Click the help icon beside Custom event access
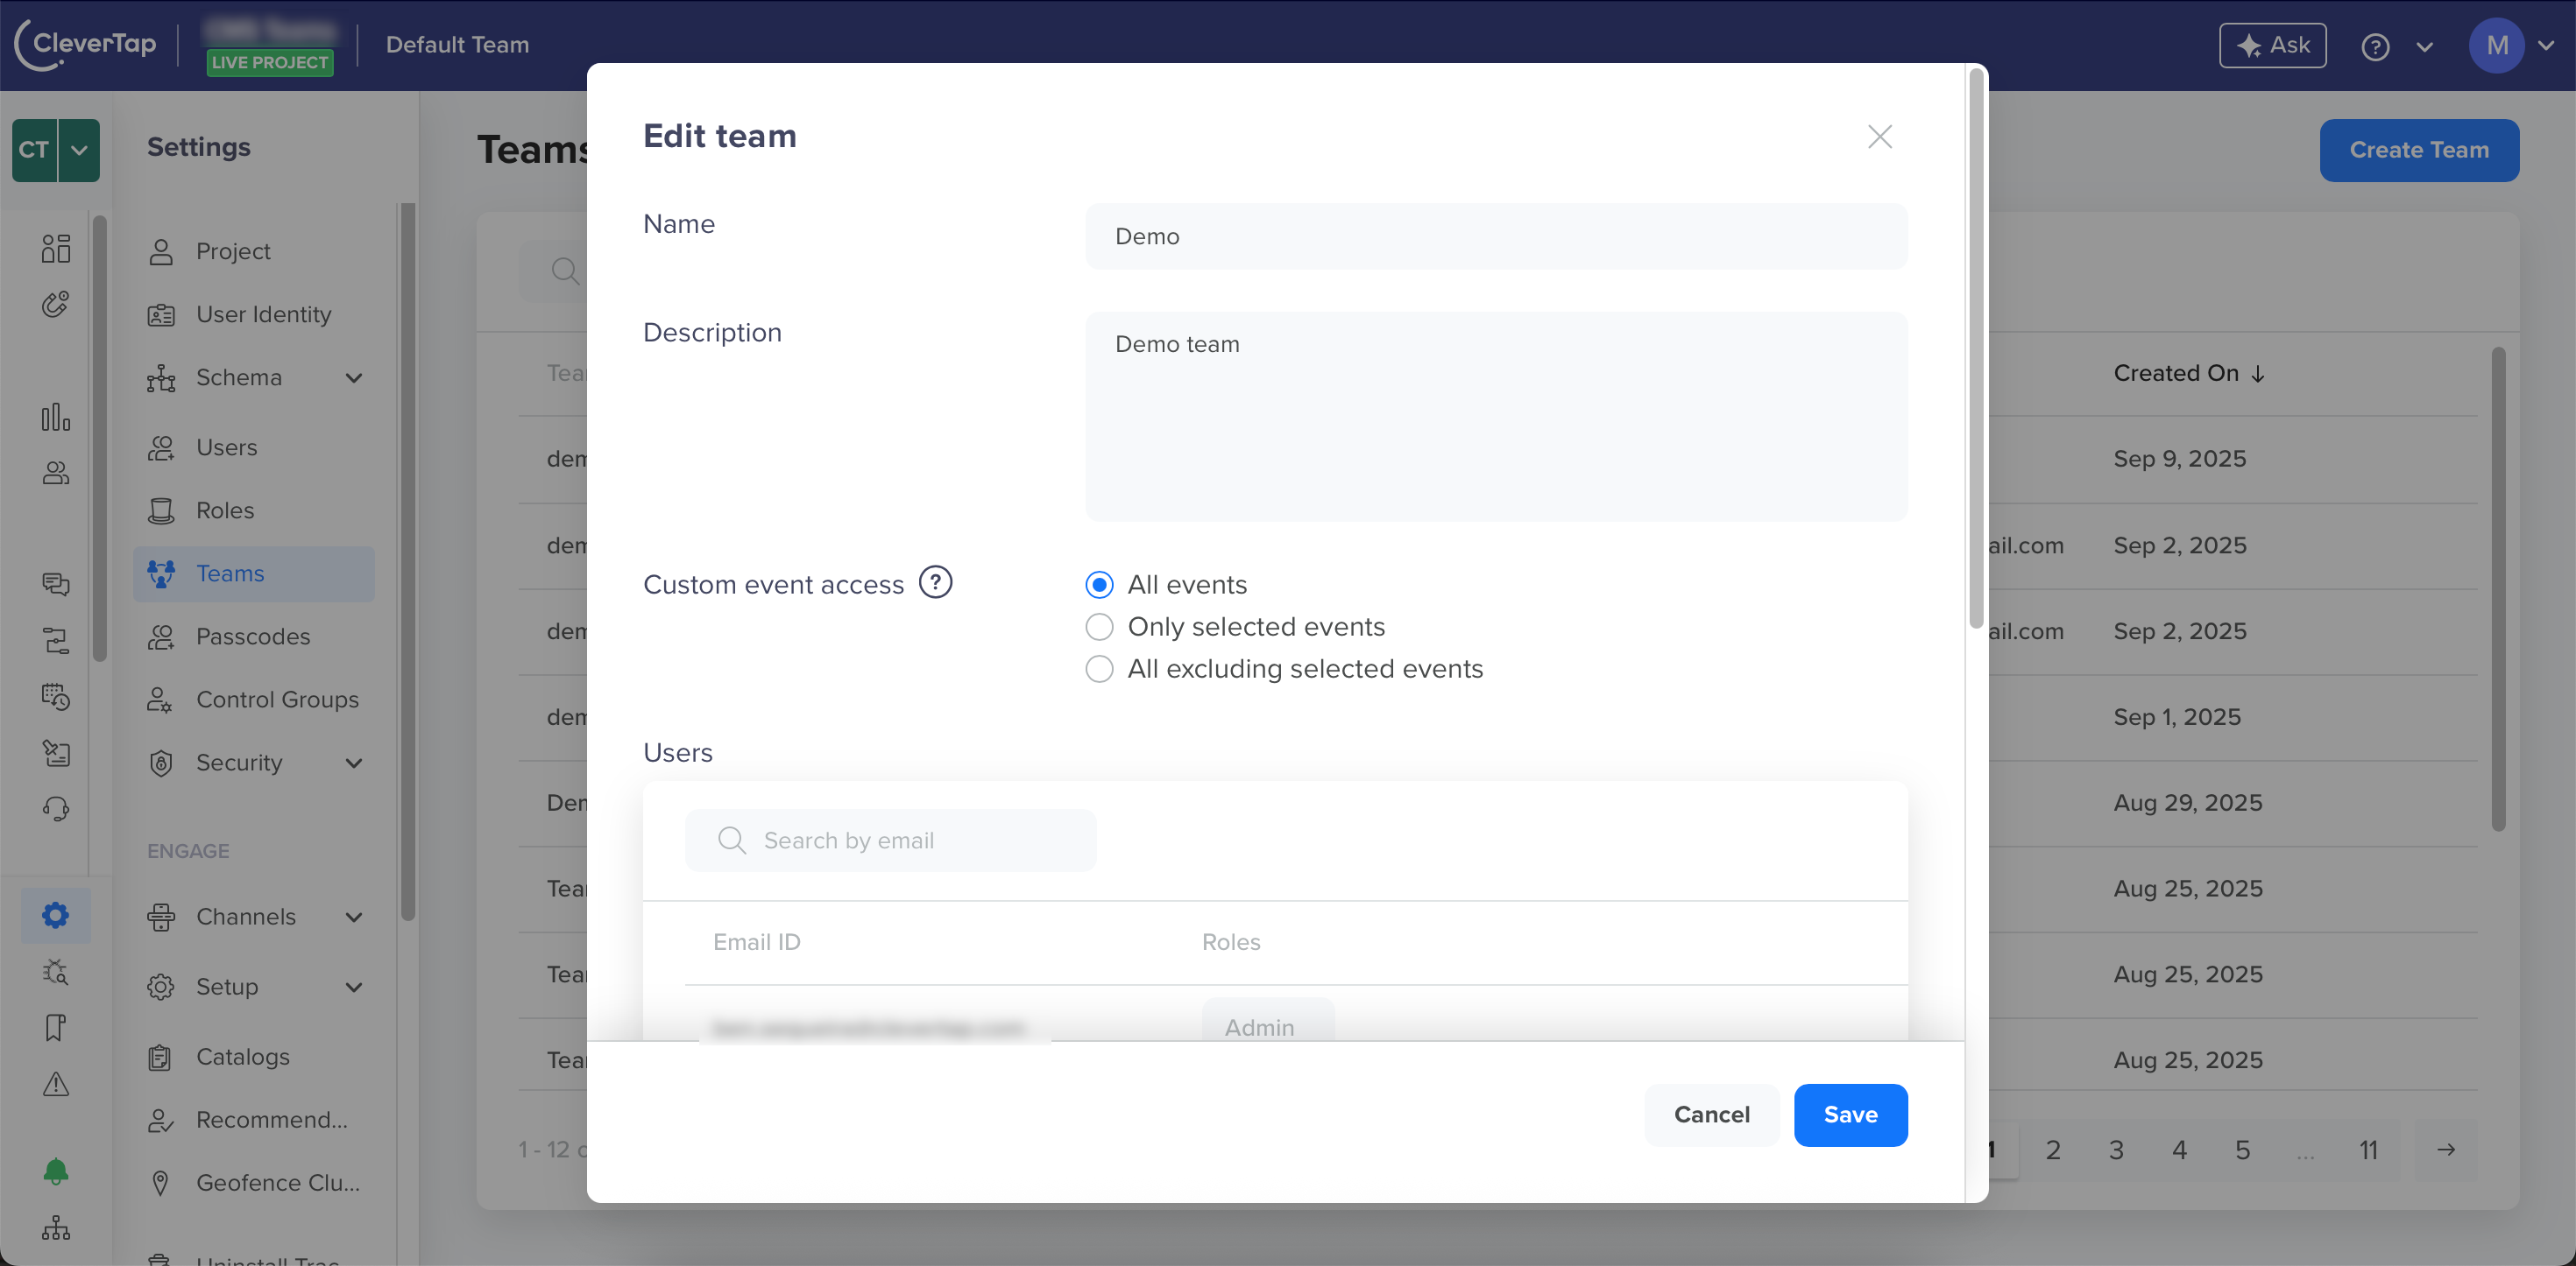 935,582
